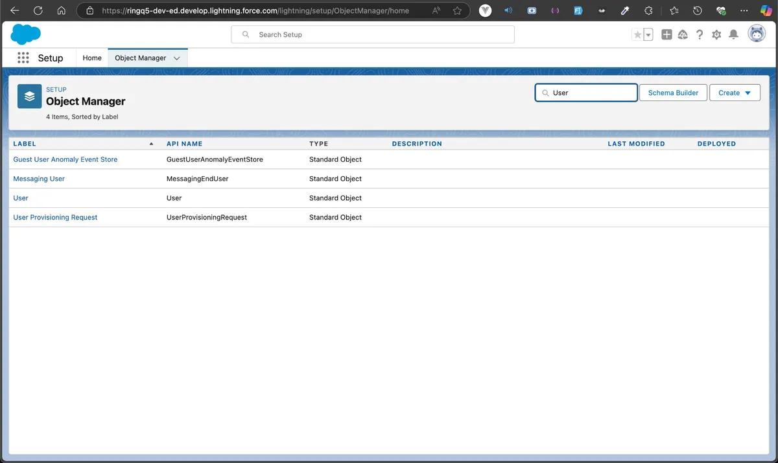Click the Quick Find box containing User
Screen dimensions: 778x463
(586, 93)
